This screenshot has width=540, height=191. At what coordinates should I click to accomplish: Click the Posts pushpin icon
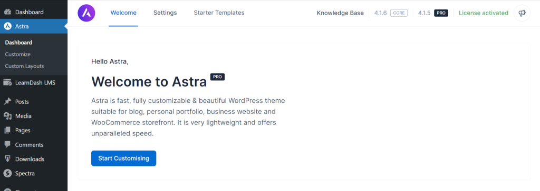[x=7, y=101]
